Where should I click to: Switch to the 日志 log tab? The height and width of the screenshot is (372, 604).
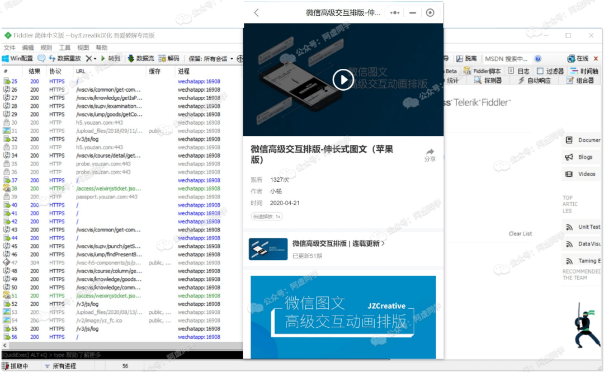tap(518, 71)
